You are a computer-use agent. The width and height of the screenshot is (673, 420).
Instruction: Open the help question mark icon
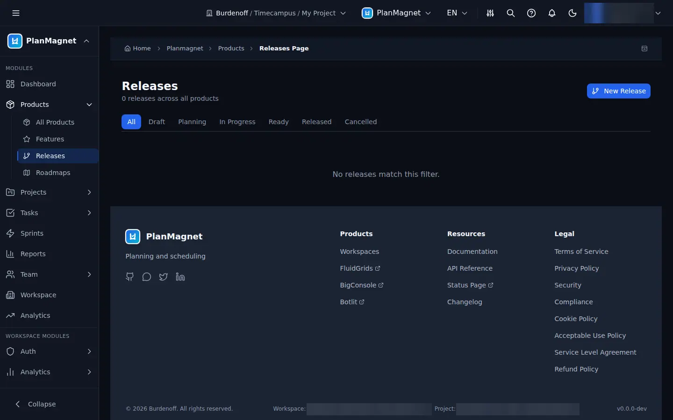[531, 13]
